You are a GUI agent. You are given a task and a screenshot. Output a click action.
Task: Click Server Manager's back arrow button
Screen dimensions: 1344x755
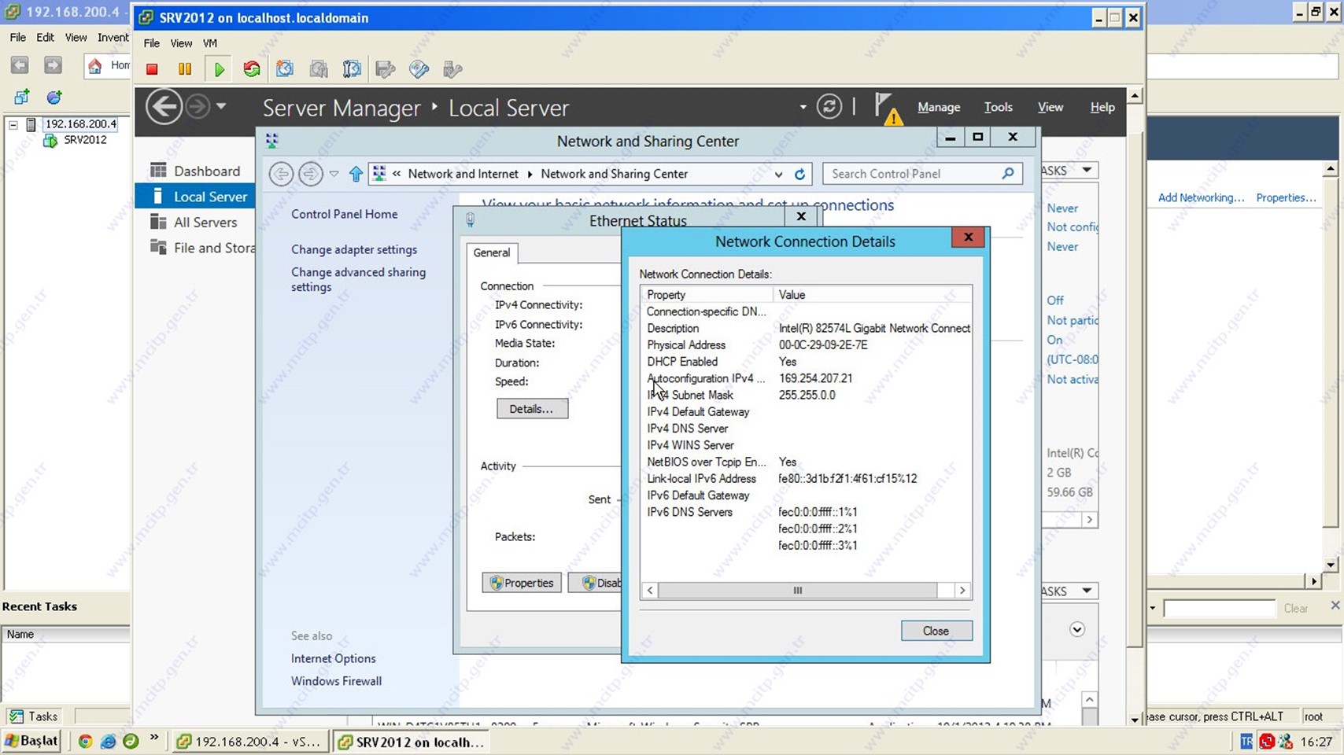coord(164,107)
